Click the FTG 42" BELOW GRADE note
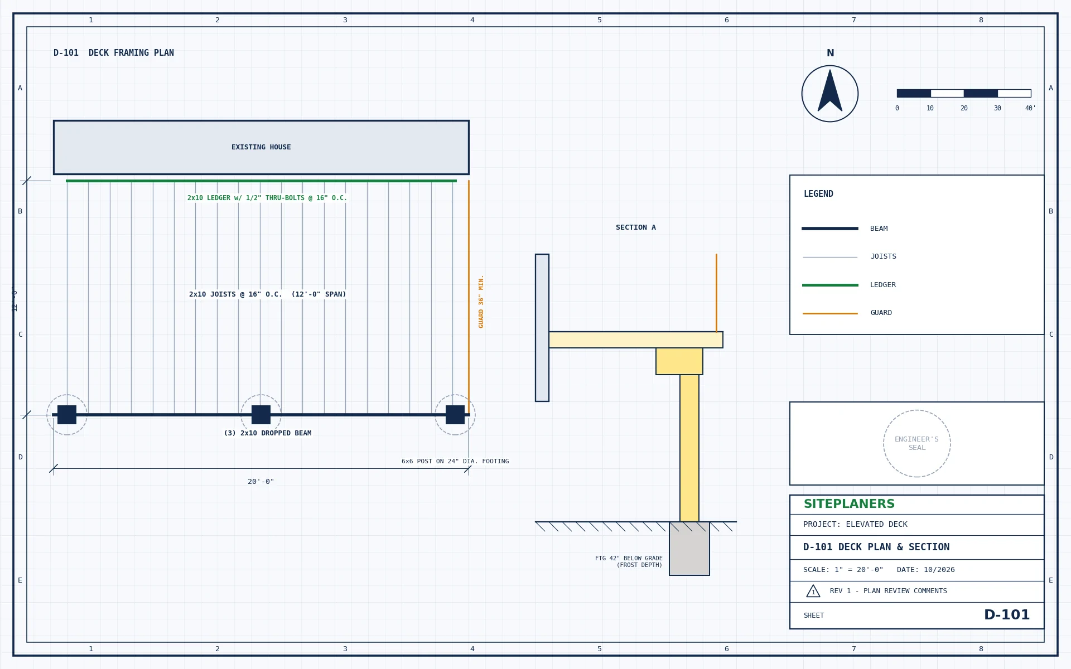 coord(629,561)
